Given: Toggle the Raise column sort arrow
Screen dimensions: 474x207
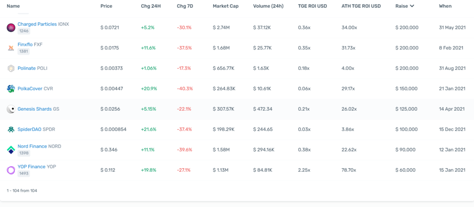Looking at the screenshot, I should (x=412, y=6).
